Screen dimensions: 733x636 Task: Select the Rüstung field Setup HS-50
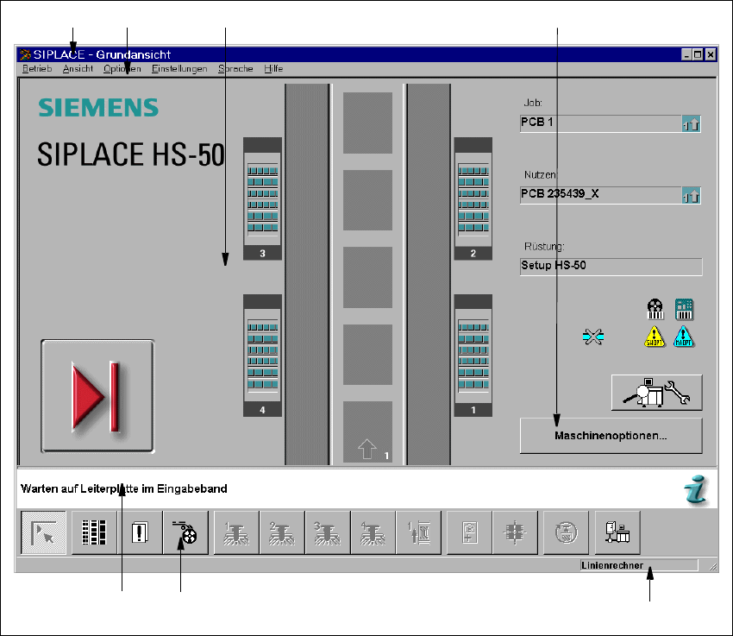611,267
